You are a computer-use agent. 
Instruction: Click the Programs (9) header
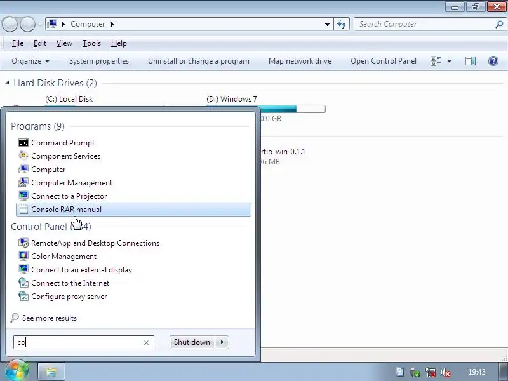point(37,126)
